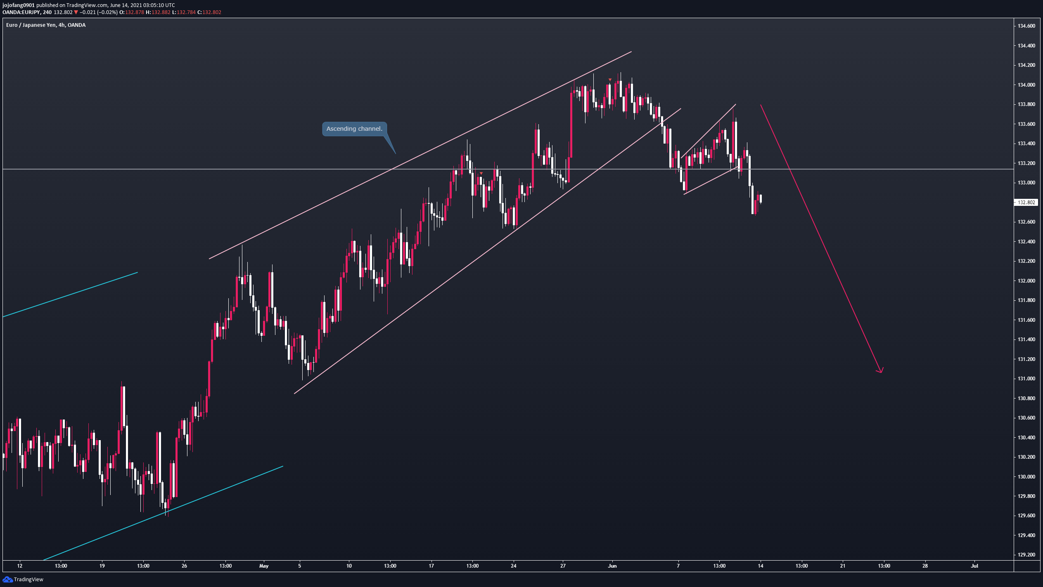Select the 'Ascending channel.' callout label

click(x=354, y=129)
